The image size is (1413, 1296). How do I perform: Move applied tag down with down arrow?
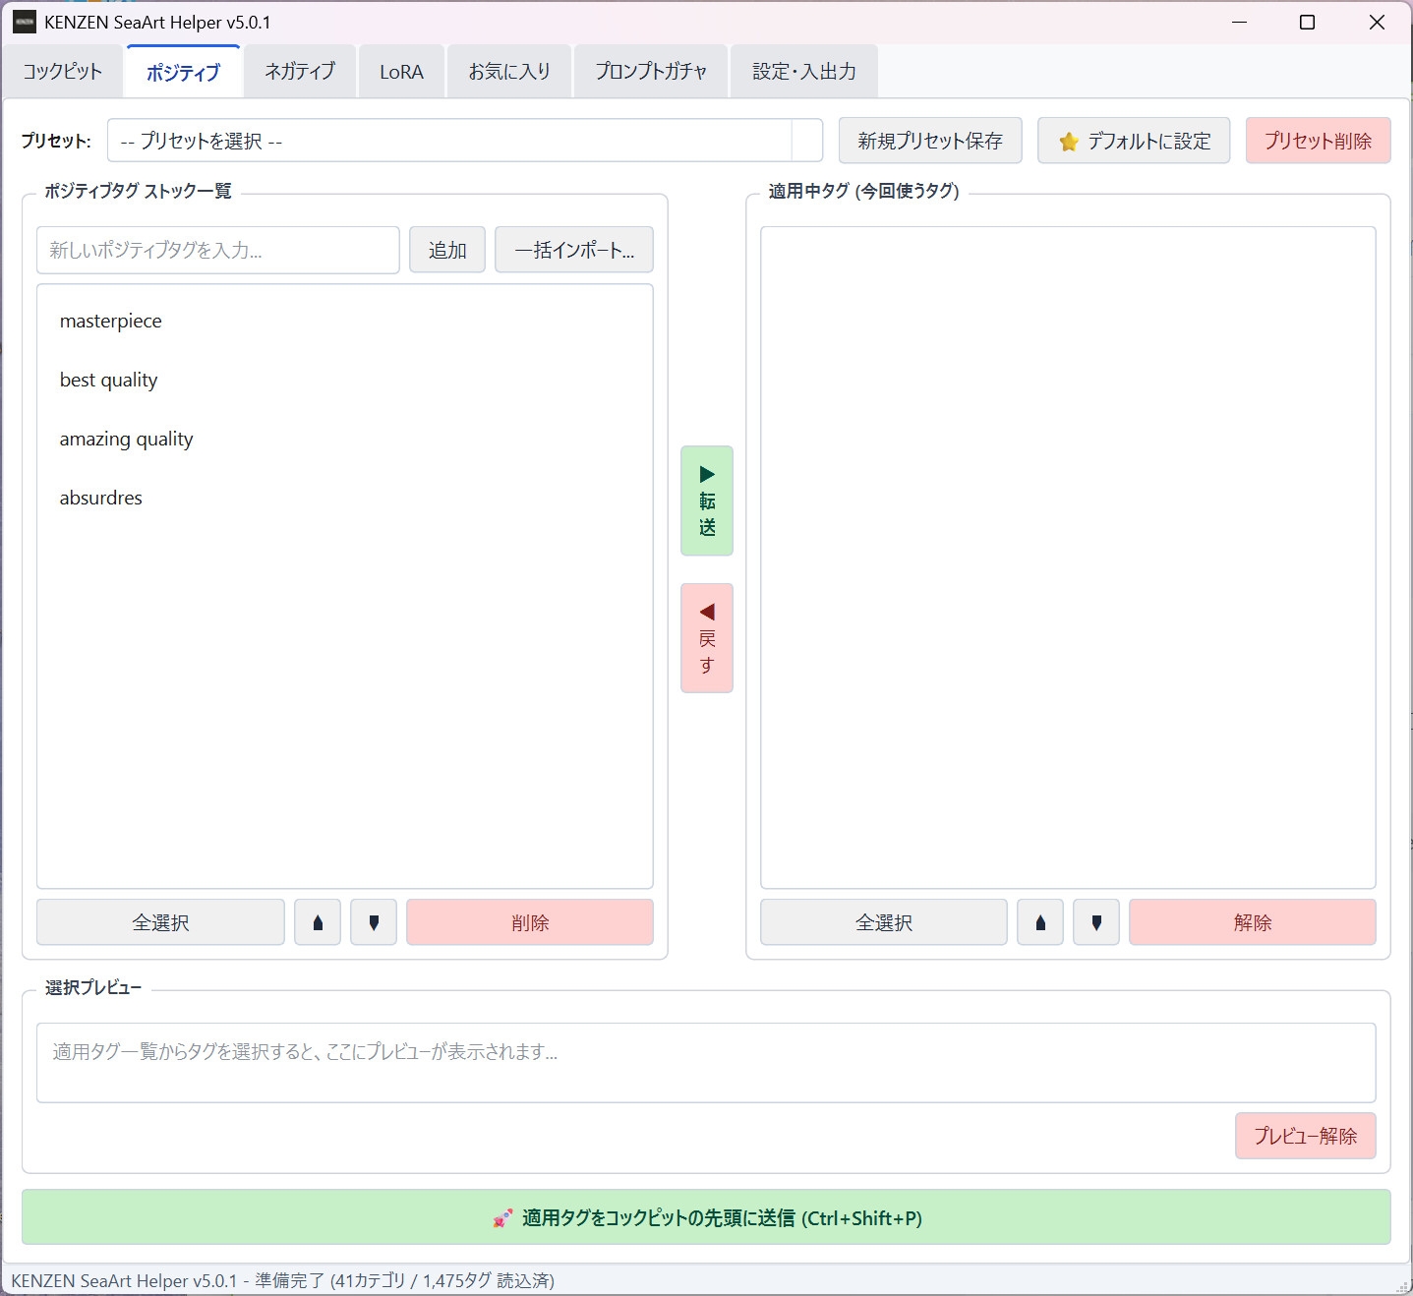click(1096, 922)
